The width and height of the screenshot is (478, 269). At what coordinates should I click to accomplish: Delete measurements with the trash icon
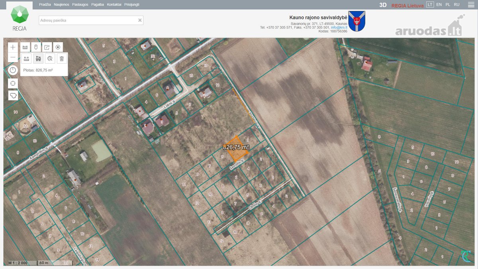pos(62,59)
